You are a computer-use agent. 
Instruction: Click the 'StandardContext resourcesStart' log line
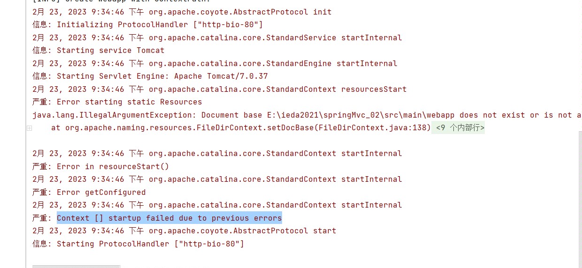(220, 89)
